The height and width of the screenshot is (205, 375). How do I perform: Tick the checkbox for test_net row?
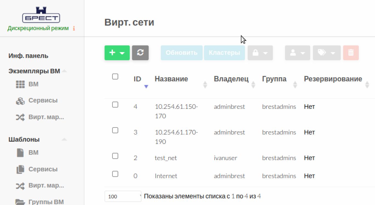(x=115, y=156)
